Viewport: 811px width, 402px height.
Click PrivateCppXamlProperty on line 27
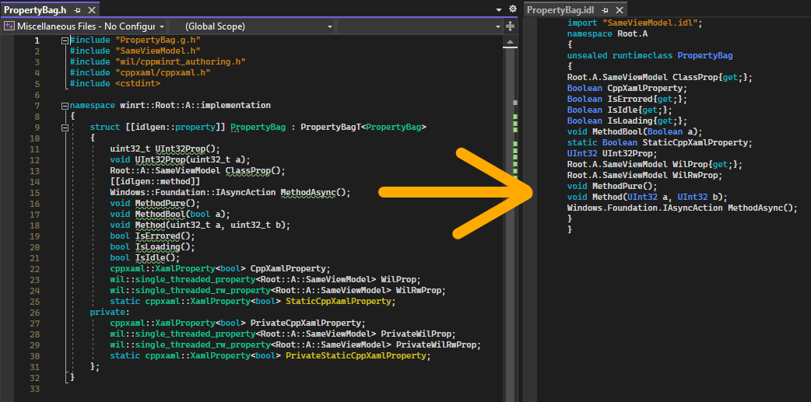coord(307,323)
